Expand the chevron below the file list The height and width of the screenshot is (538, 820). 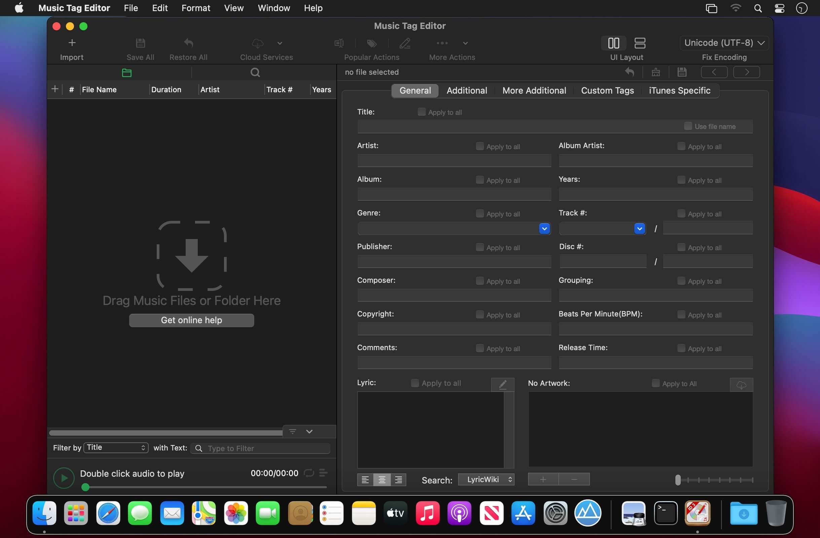pos(309,431)
